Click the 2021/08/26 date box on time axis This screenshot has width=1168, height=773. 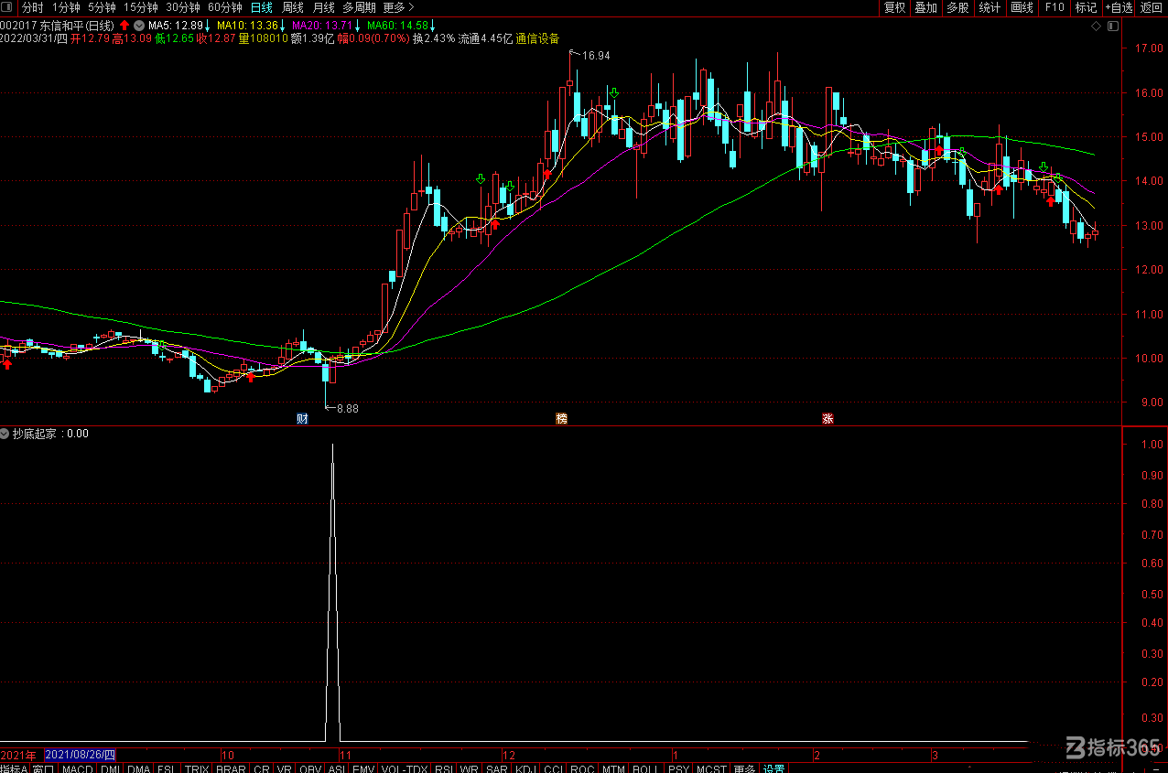point(81,755)
